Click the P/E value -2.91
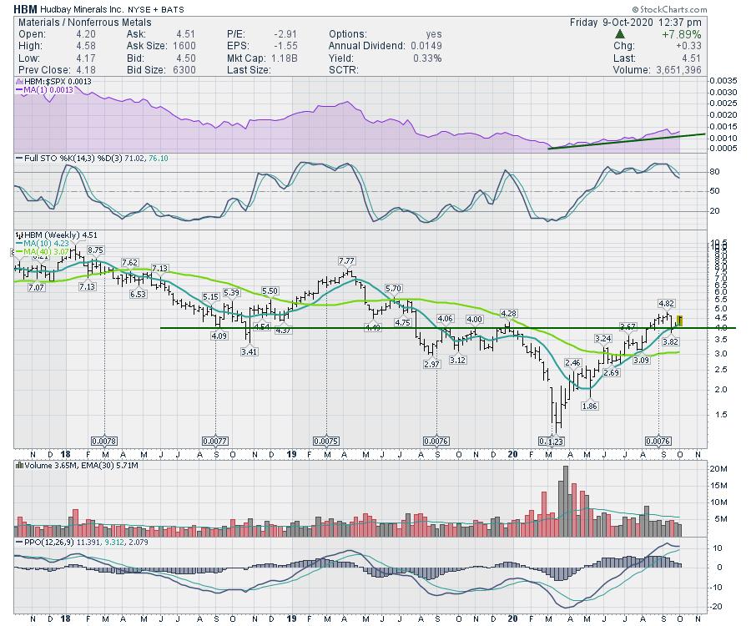Image resolution: width=751 pixels, height=626 pixels. 285,34
